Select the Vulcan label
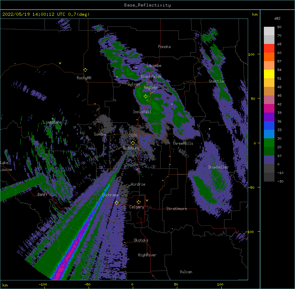 (x=186, y=272)
